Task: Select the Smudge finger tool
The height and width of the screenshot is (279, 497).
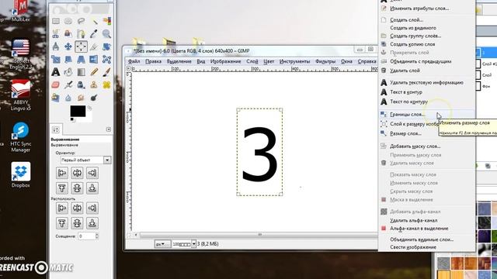Action: point(81,98)
